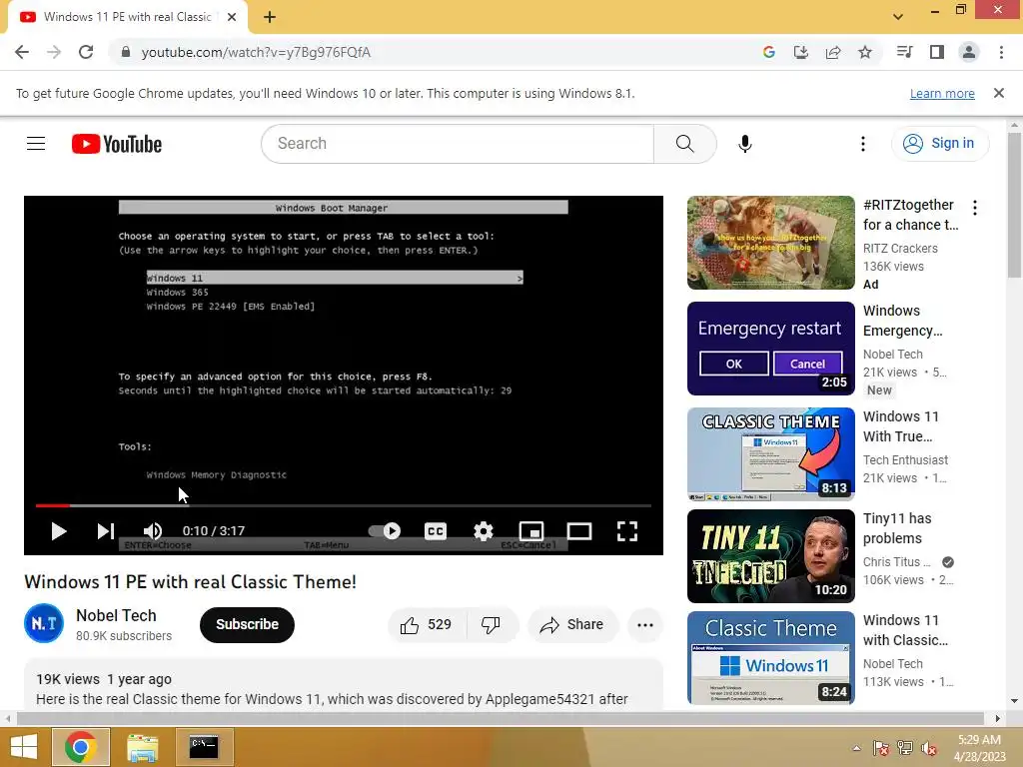Bookmark this page with the star
This screenshot has width=1023, height=767.
[x=865, y=52]
